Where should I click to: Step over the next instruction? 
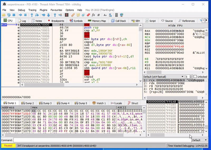pos(37,15)
